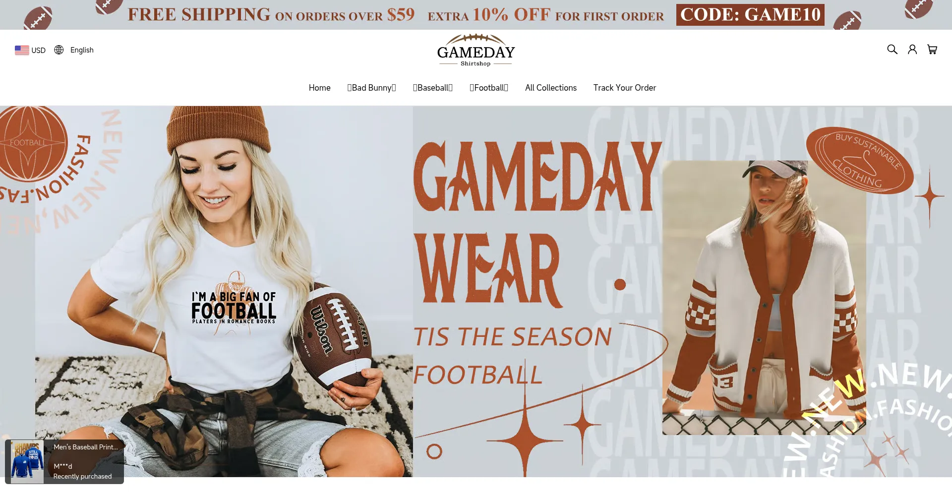Open the All Collections link
The image size is (952, 492).
[x=551, y=88]
